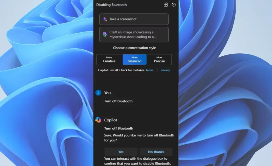Image resolution: width=272 pixels, height=166 pixels.
Task: Switch to More Creative conversation style
Action: click(x=109, y=59)
